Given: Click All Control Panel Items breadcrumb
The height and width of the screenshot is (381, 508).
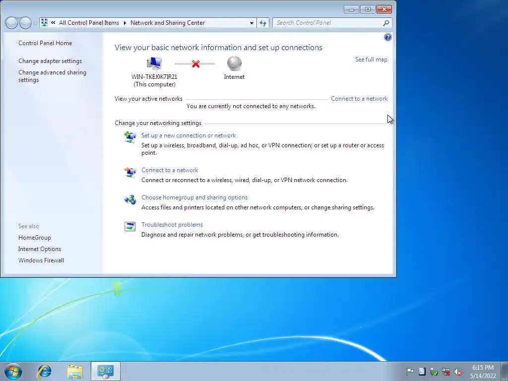Looking at the screenshot, I should pos(89,23).
